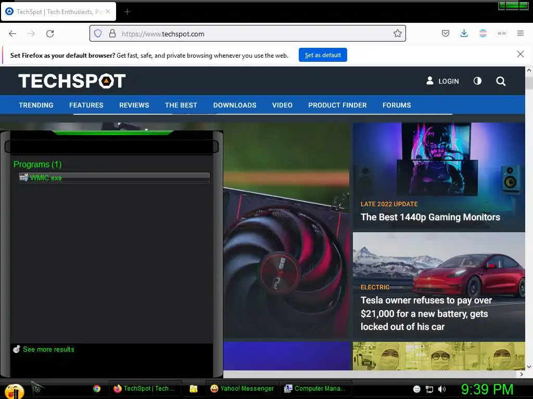Image resolution: width=533 pixels, height=399 pixels.
Task: Open a new browser tab
Action: pos(127,12)
